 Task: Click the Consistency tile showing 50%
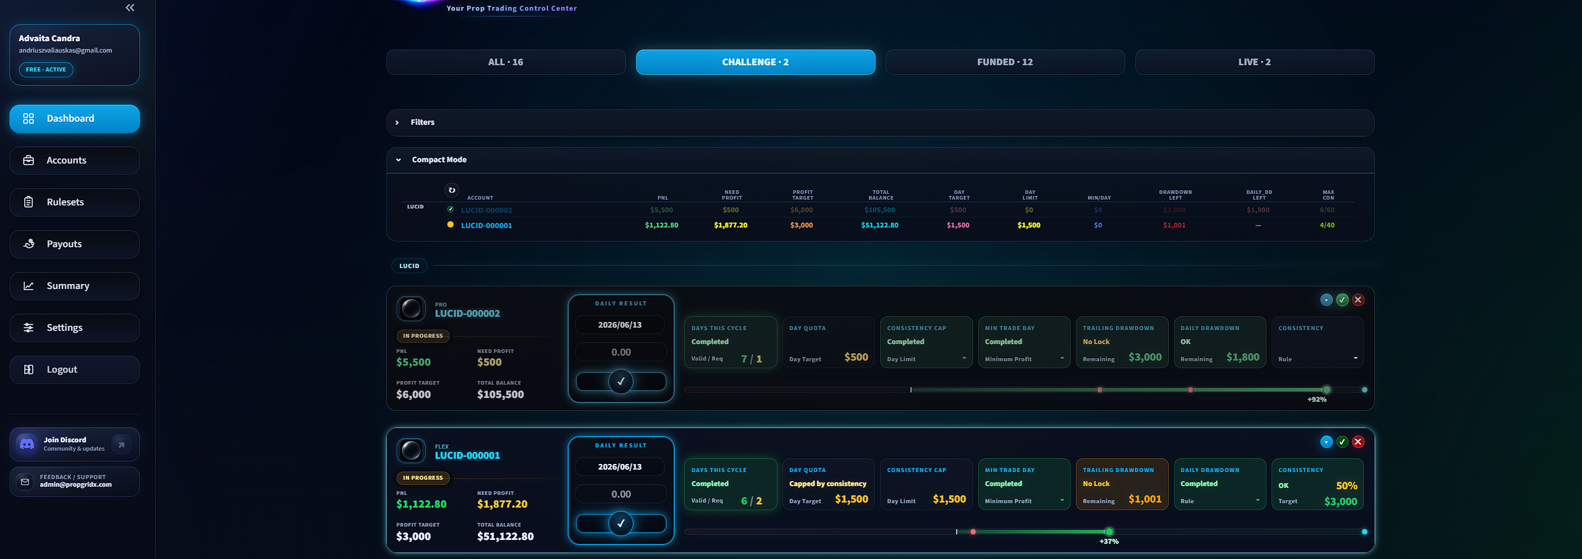(1318, 484)
